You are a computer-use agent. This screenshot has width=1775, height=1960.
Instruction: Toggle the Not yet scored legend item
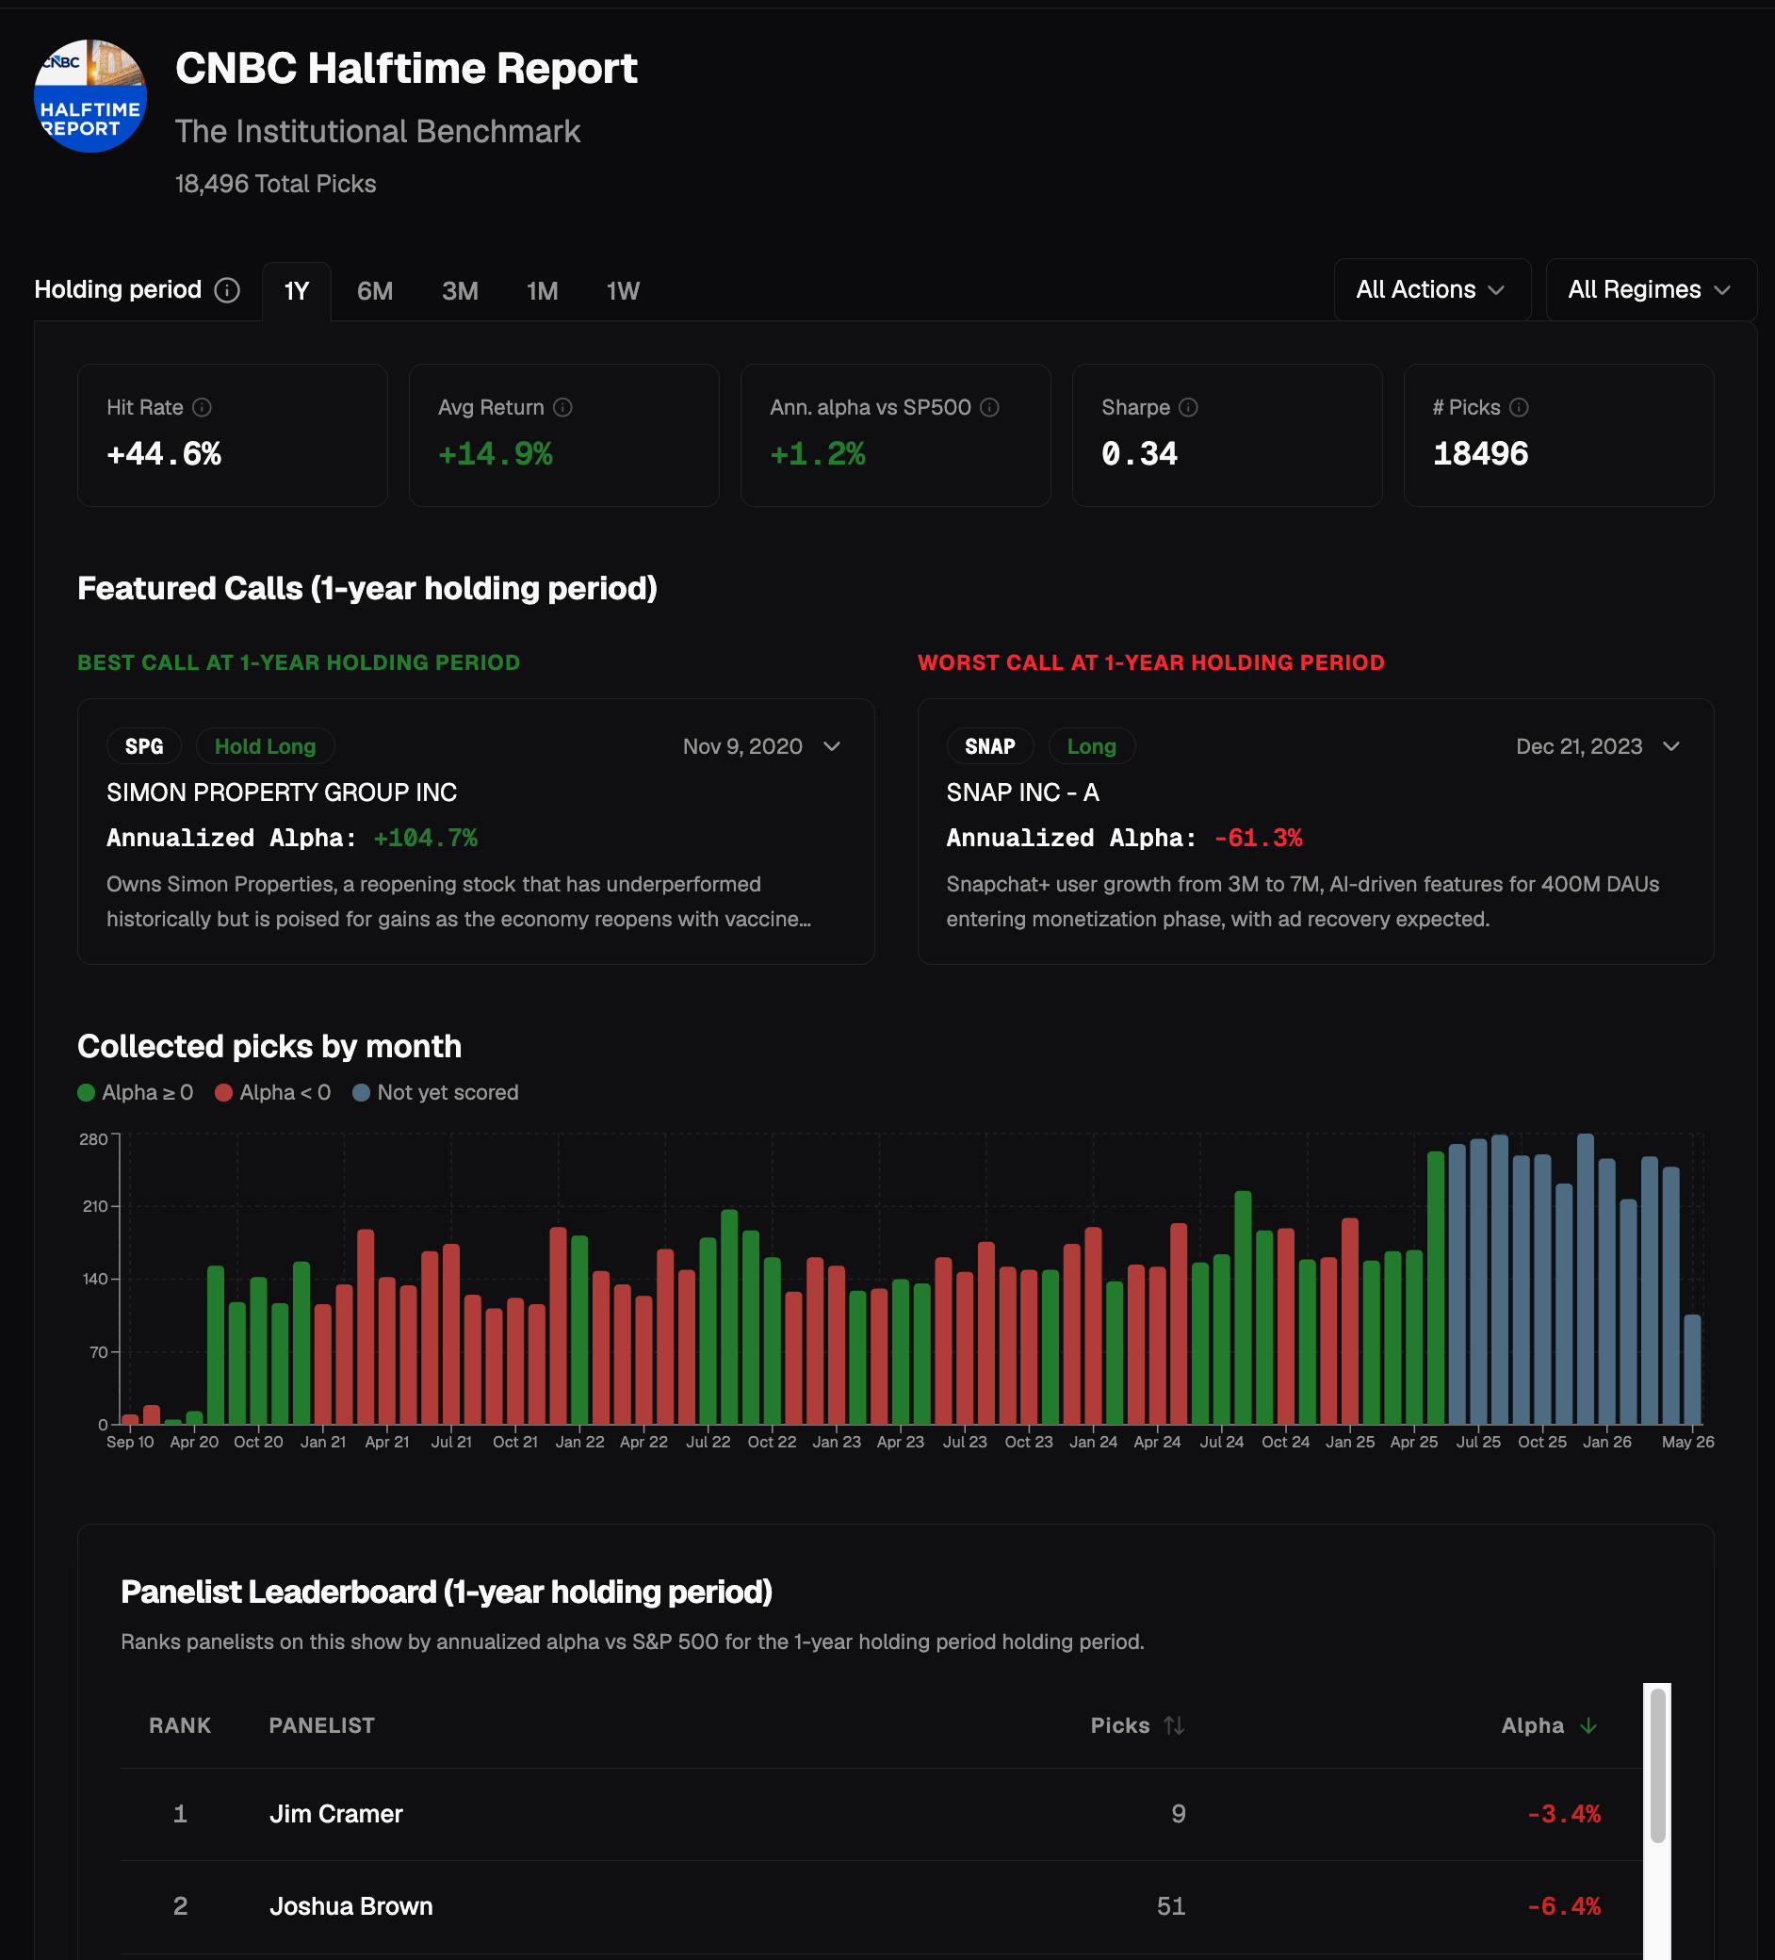click(435, 1093)
